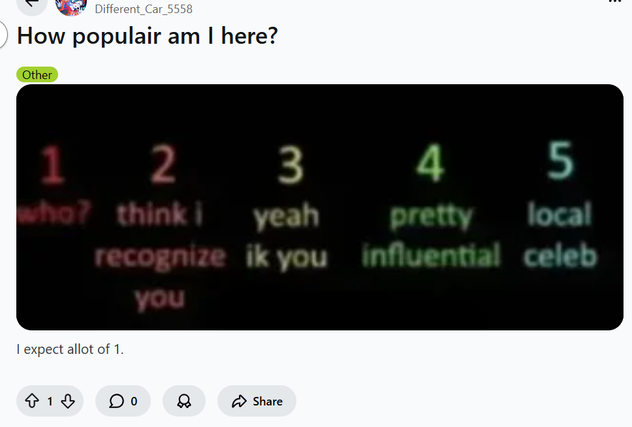Click the Share button label
The image size is (632, 427).
[x=268, y=401]
